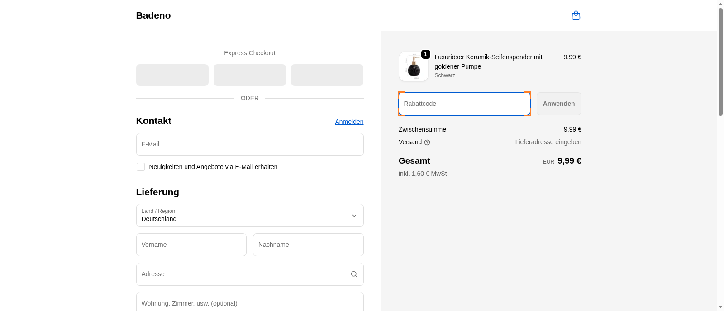Click the Anmelden link
Image resolution: width=724 pixels, height=311 pixels.
coord(349,122)
